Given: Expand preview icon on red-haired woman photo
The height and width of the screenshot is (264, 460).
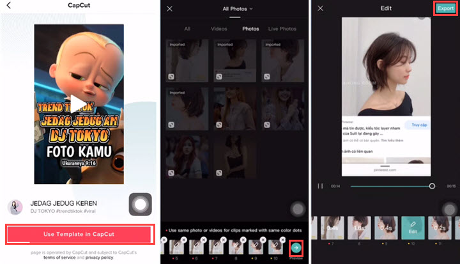Looking at the screenshot, I should (171, 173).
